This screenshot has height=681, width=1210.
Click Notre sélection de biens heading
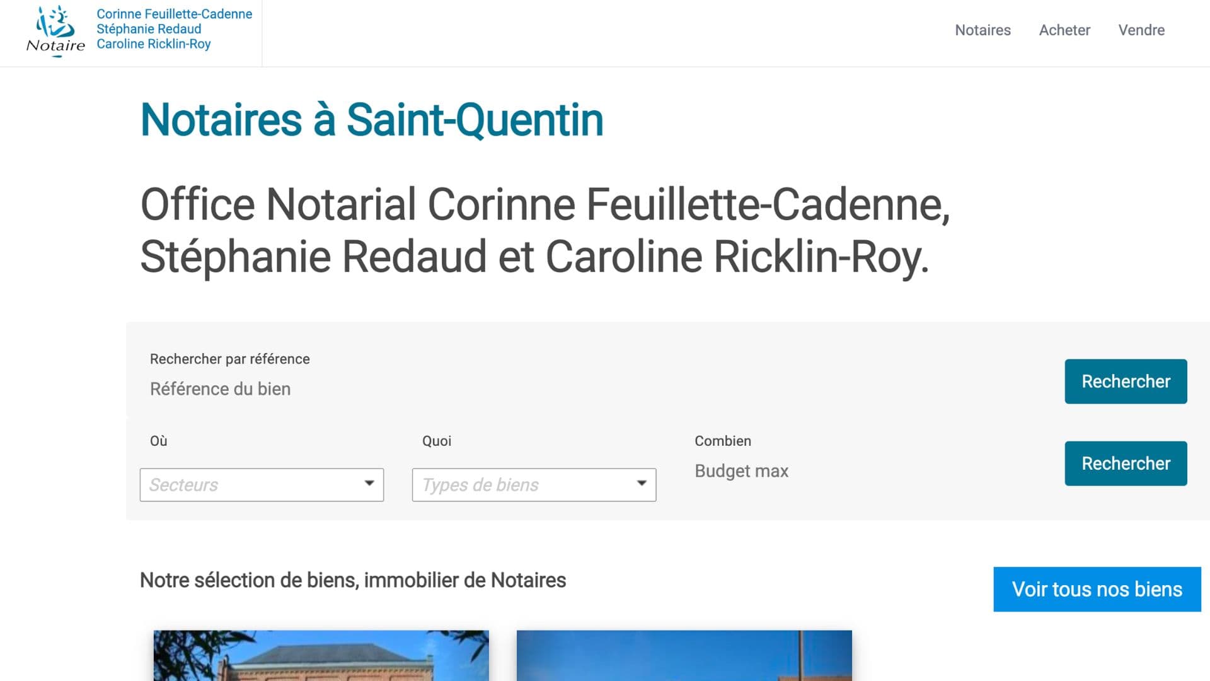tap(353, 580)
